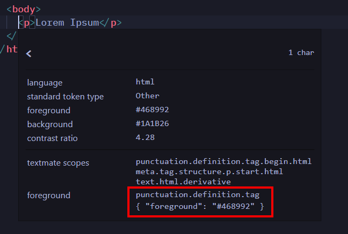Click the partially hidden 'ht' tag text in the editor
The height and width of the screenshot is (234, 348).
pos(12,49)
